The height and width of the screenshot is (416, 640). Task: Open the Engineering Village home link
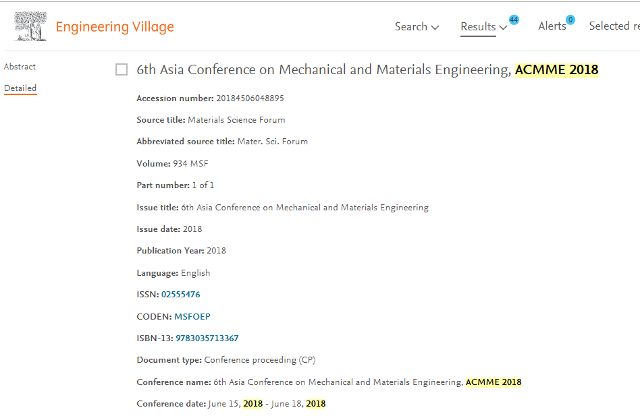[x=115, y=27]
